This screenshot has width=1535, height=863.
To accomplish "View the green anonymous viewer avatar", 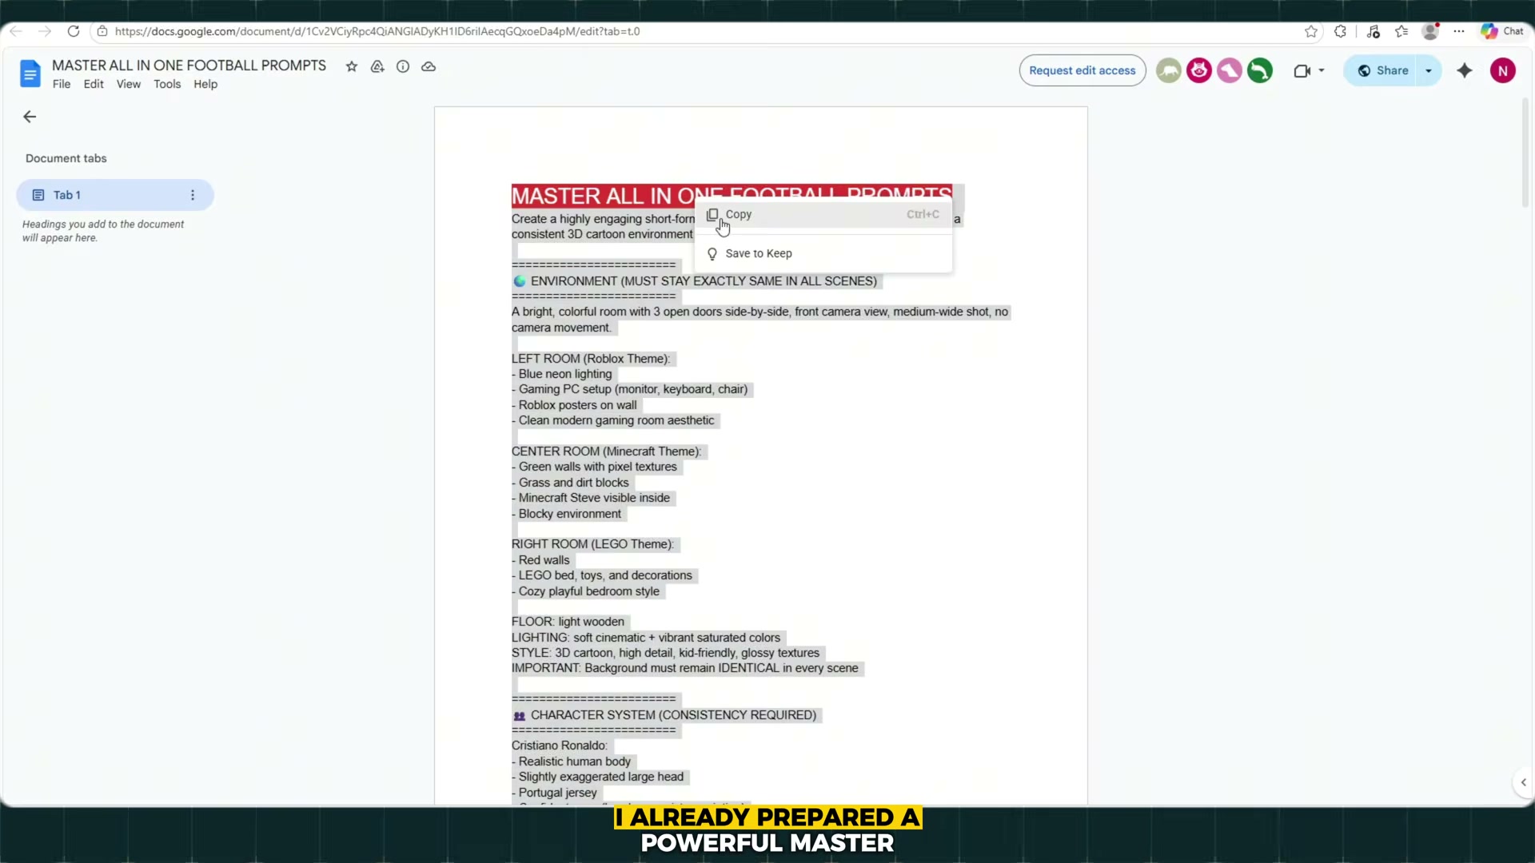I will pyautogui.click(x=1260, y=70).
